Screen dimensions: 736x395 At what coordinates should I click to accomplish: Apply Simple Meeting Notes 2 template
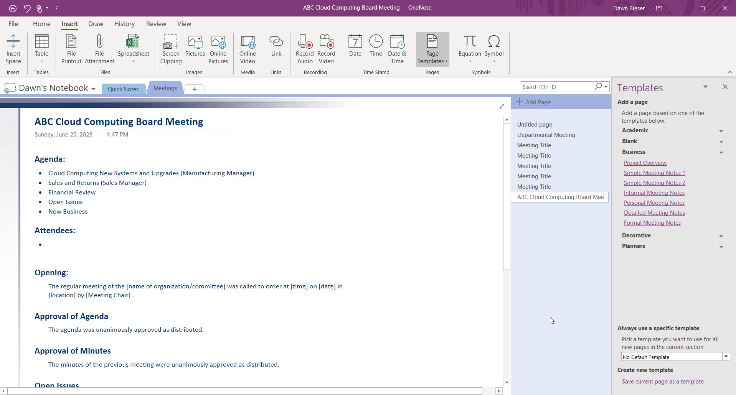[654, 183]
